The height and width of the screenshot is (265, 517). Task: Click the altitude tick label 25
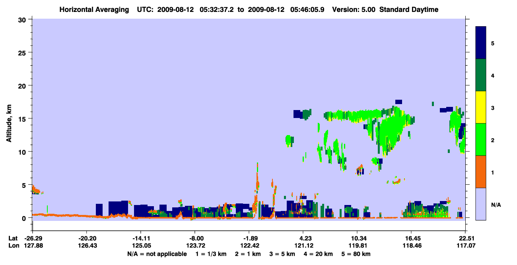(x=23, y=52)
